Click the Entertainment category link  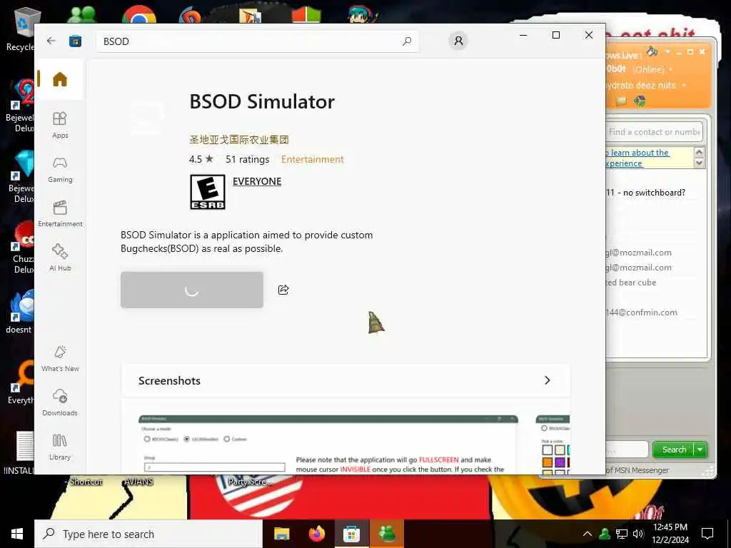[x=313, y=159]
